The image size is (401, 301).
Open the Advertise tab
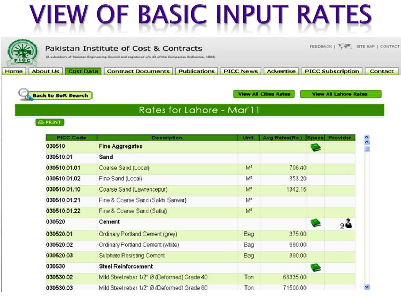[x=281, y=71]
